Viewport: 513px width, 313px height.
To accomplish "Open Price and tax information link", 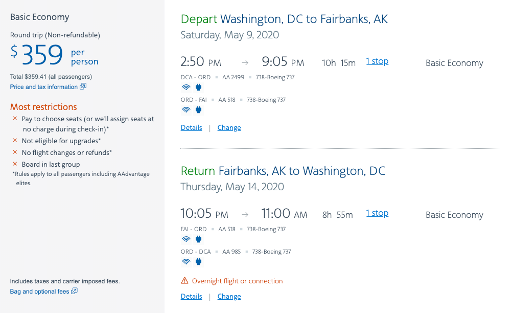I will [44, 87].
